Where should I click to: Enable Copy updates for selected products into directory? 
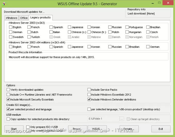tap(8, 119)
